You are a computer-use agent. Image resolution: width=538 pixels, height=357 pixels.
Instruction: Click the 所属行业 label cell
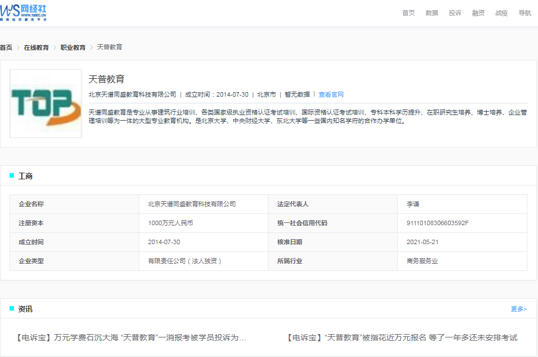(333, 261)
